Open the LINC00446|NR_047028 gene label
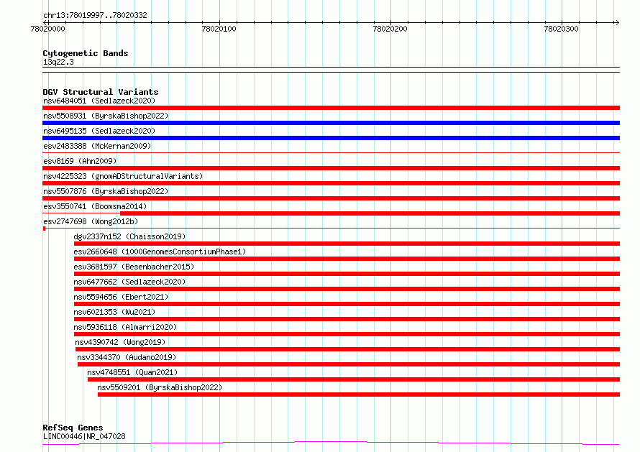This screenshot has height=452, width=640. pos(84,436)
